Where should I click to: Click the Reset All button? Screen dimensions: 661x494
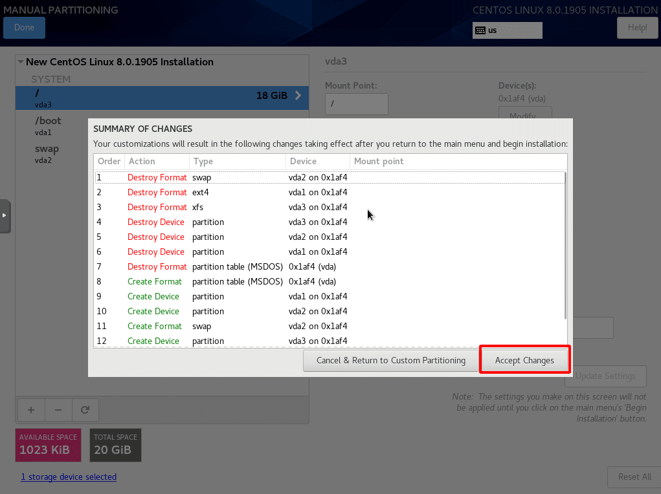tap(634, 477)
